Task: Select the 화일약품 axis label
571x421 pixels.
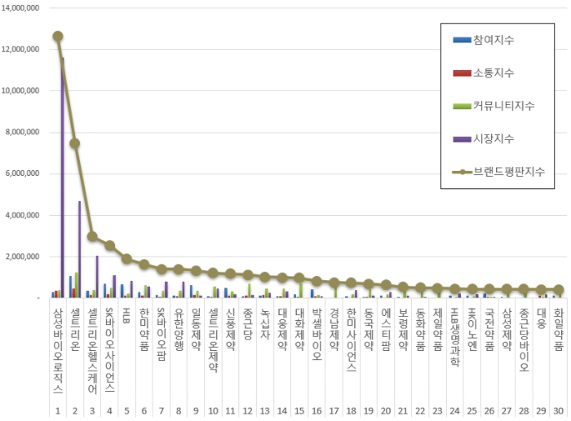Action: tap(559, 329)
